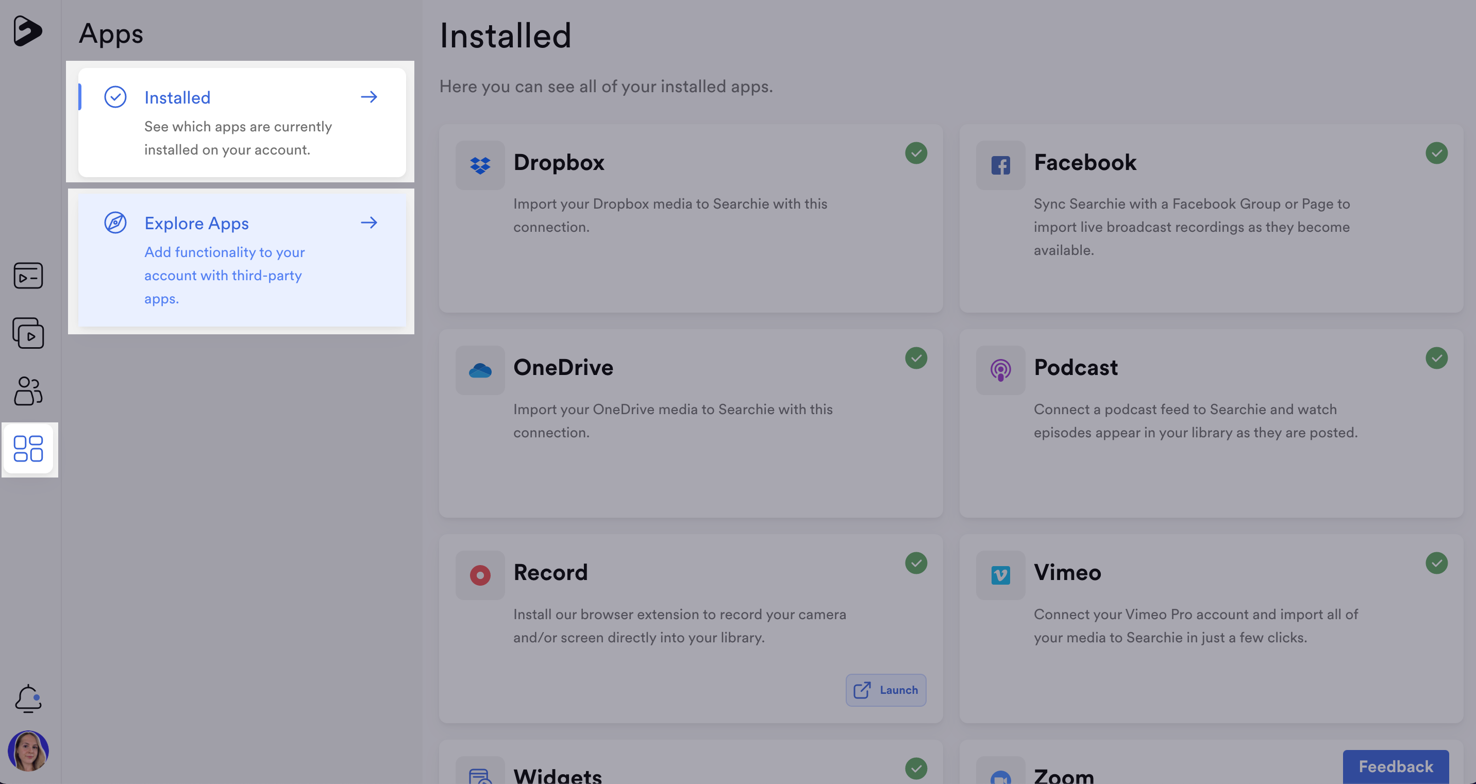Click the Podcast installed checkmark badge
This screenshot has width=1476, height=784.
click(1436, 358)
